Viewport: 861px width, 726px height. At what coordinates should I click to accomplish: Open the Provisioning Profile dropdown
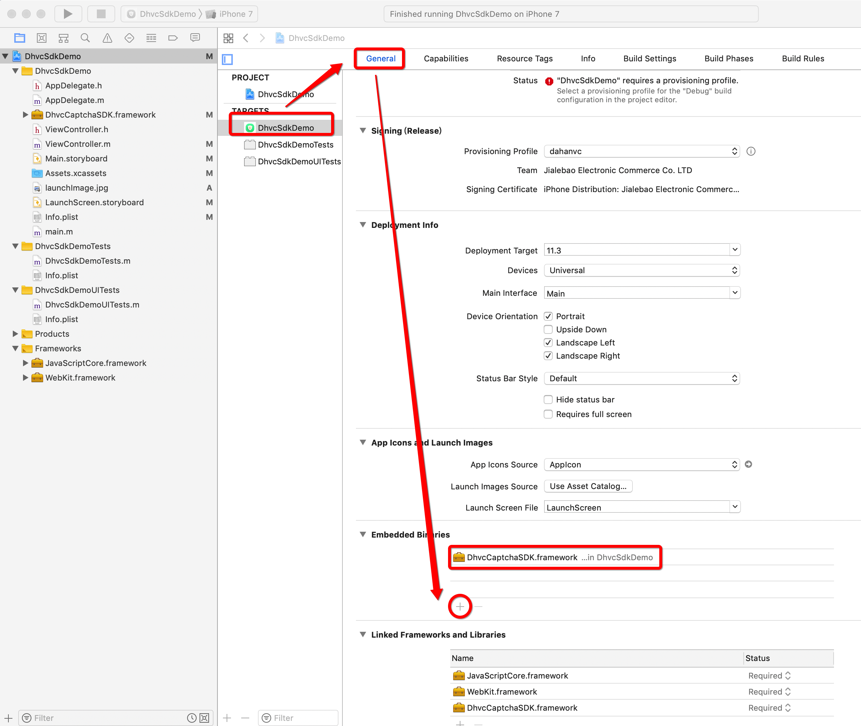coord(642,152)
